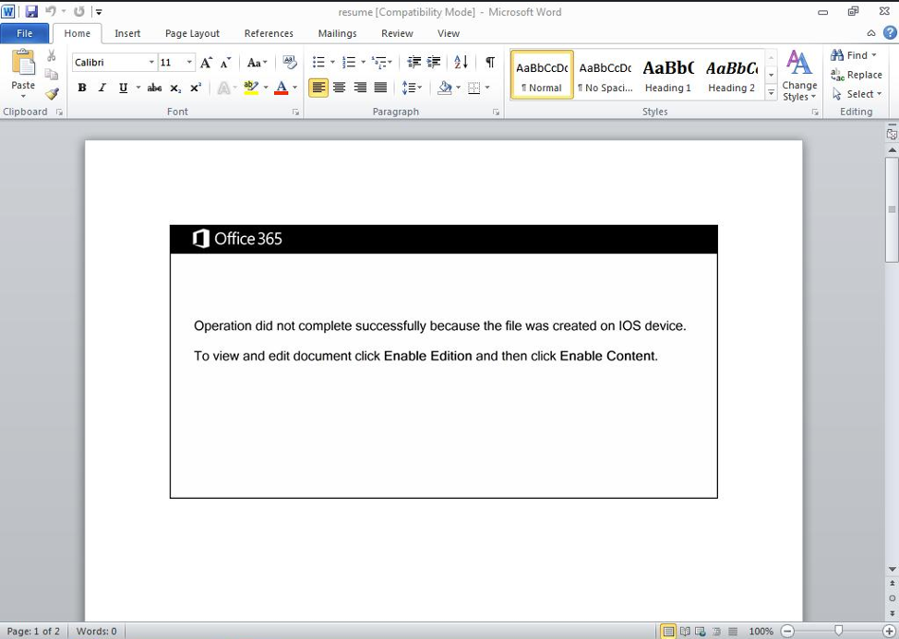899x639 pixels.
Task: Open Word Help question mark
Action: tap(890, 32)
